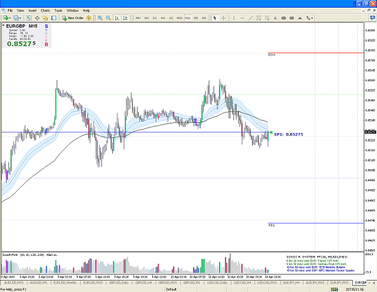This screenshot has height=292, width=377.
Task: Click the chart system menu icon beside File
Action: pos(4,11)
